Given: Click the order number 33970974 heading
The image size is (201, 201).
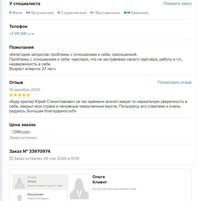Looking at the screenshot, I should (x=30, y=151).
